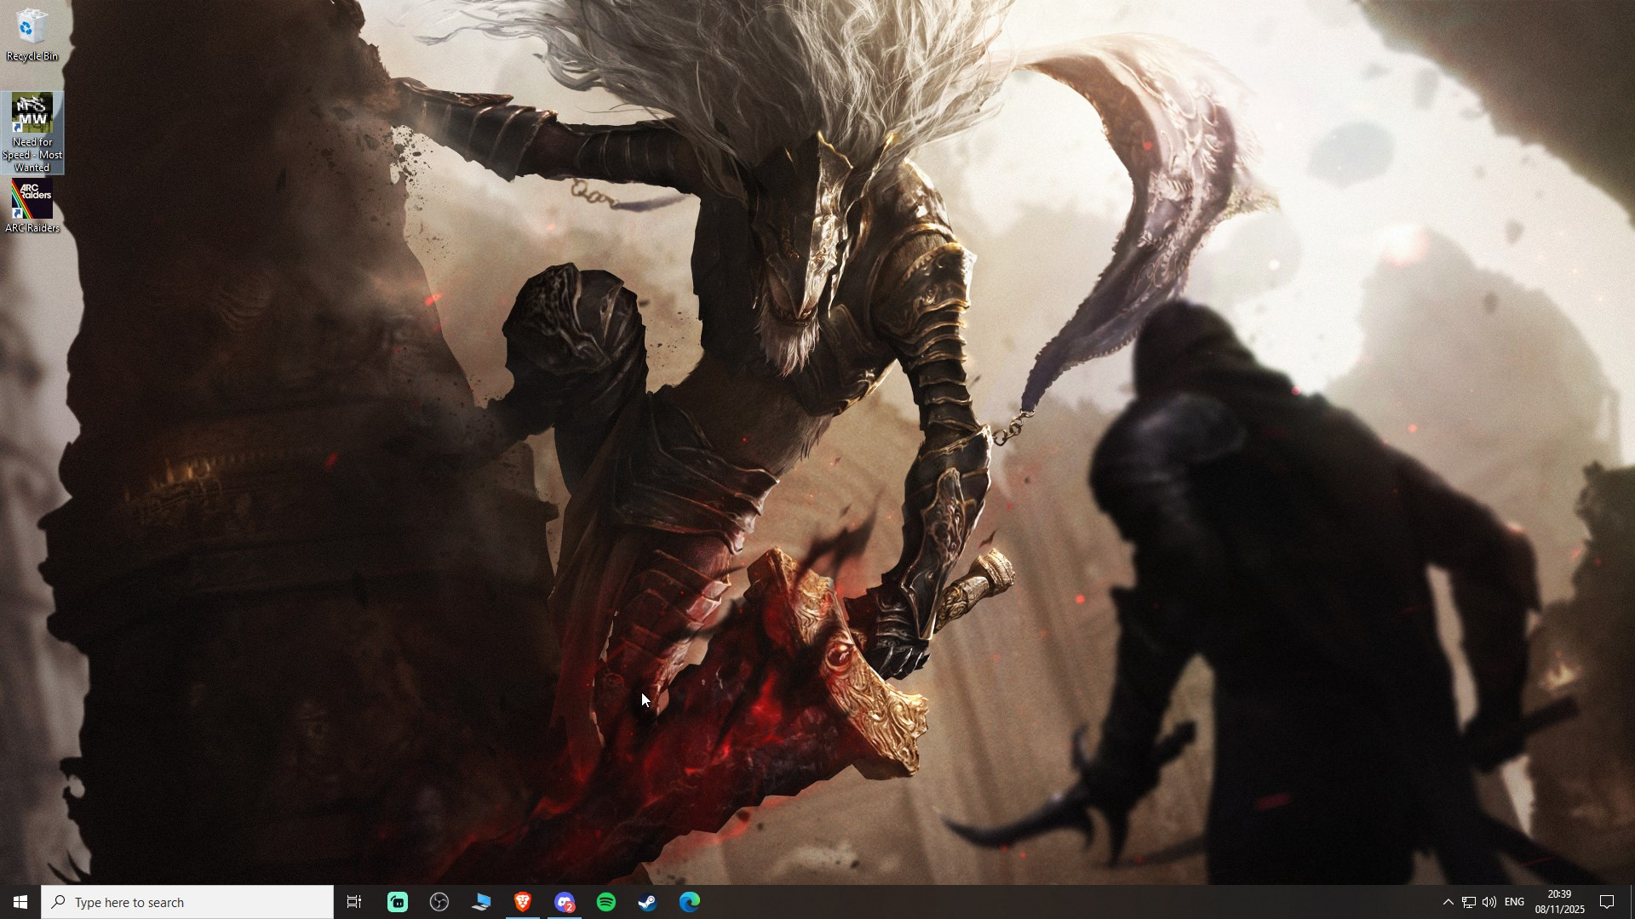Launch Spotify from the taskbar
1635x919 pixels.
[x=606, y=902]
